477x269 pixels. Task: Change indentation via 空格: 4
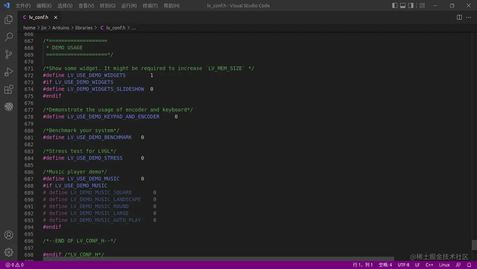385,265
